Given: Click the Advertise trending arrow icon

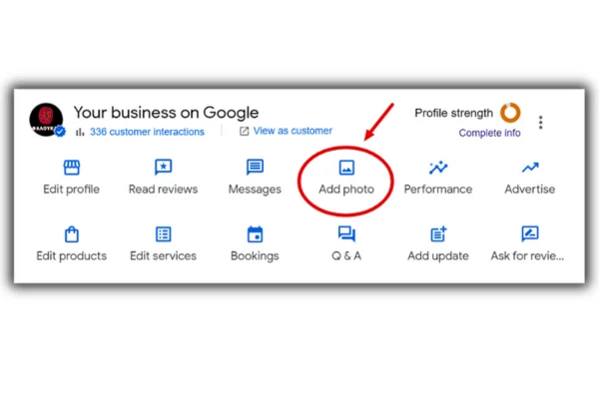Looking at the screenshot, I should coord(530,168).
